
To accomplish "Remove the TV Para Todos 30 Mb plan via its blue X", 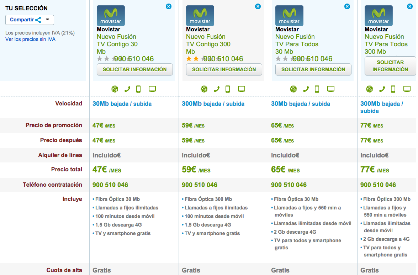I will (347, 6).
